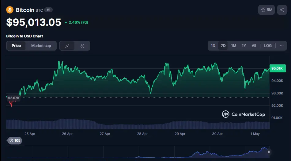Click the 91.00K axis label

(277, 118)
